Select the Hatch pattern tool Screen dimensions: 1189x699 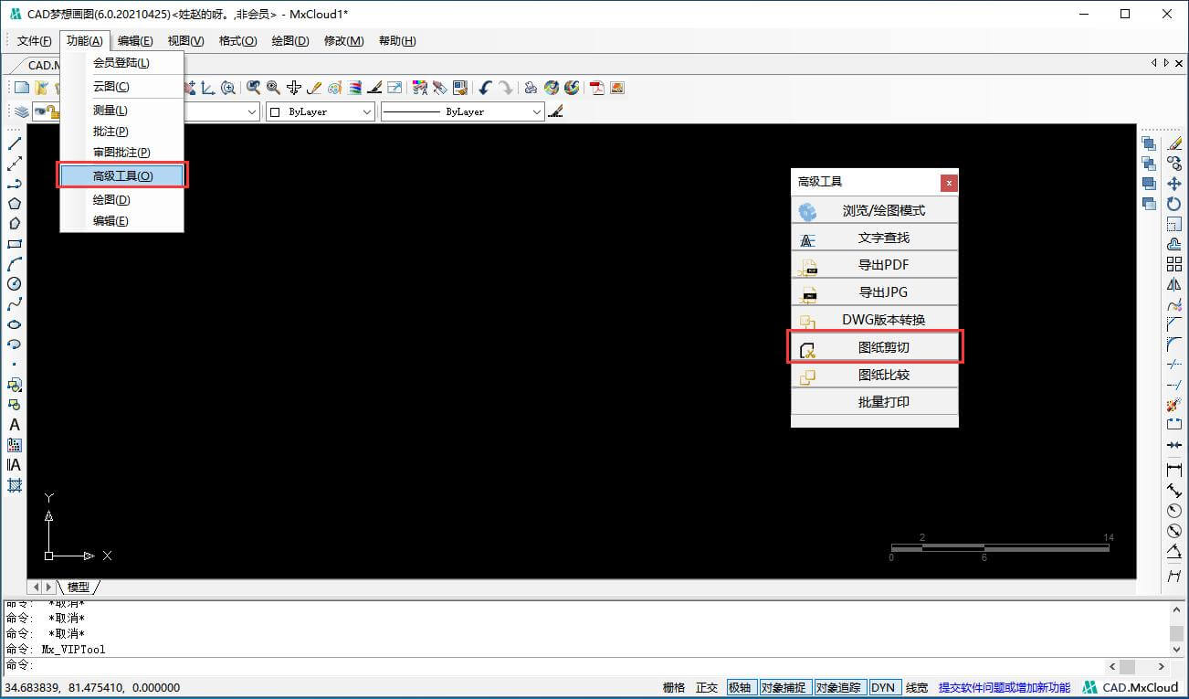pos(15,485)
